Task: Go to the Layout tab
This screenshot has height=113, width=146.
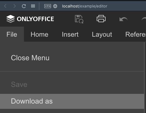Action: [102, 34]
